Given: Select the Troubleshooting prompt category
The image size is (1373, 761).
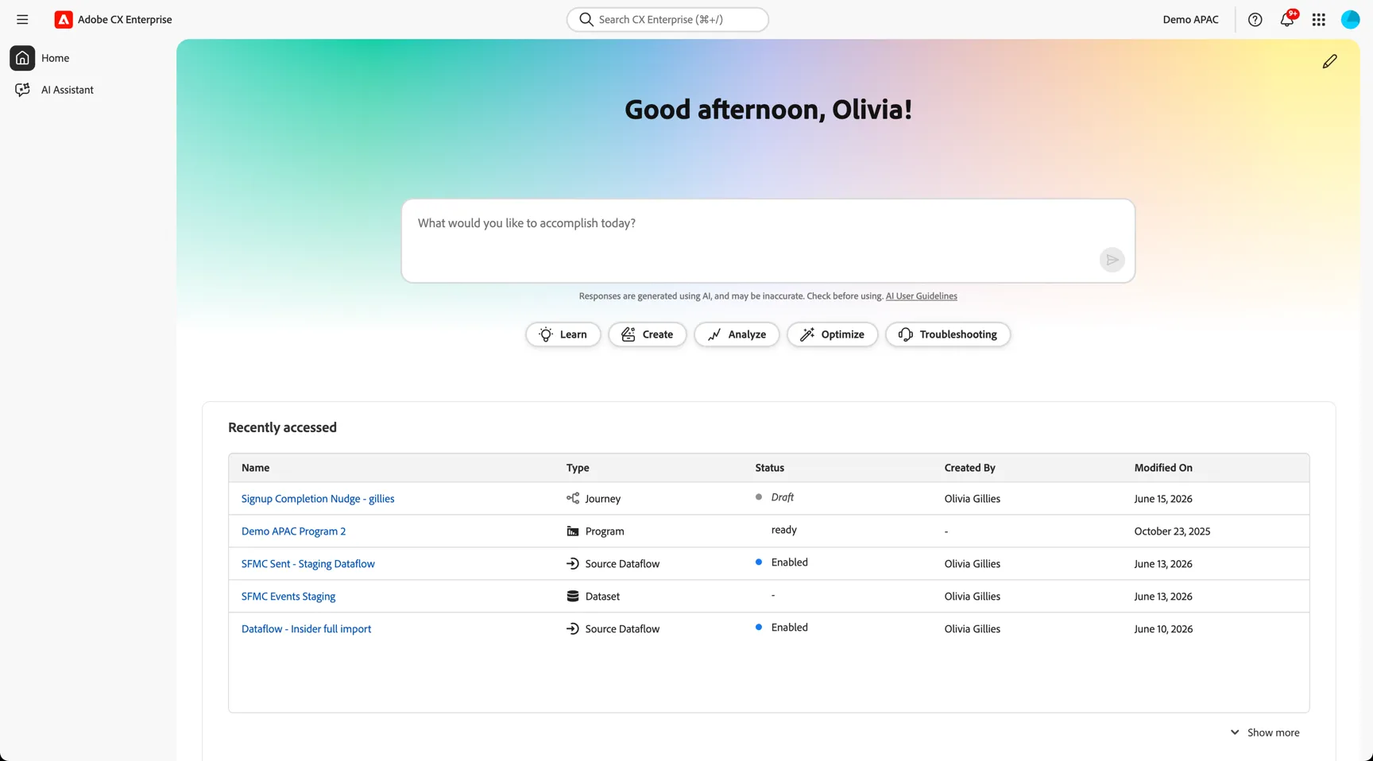Looking at the screenshot, I should 948,334.
